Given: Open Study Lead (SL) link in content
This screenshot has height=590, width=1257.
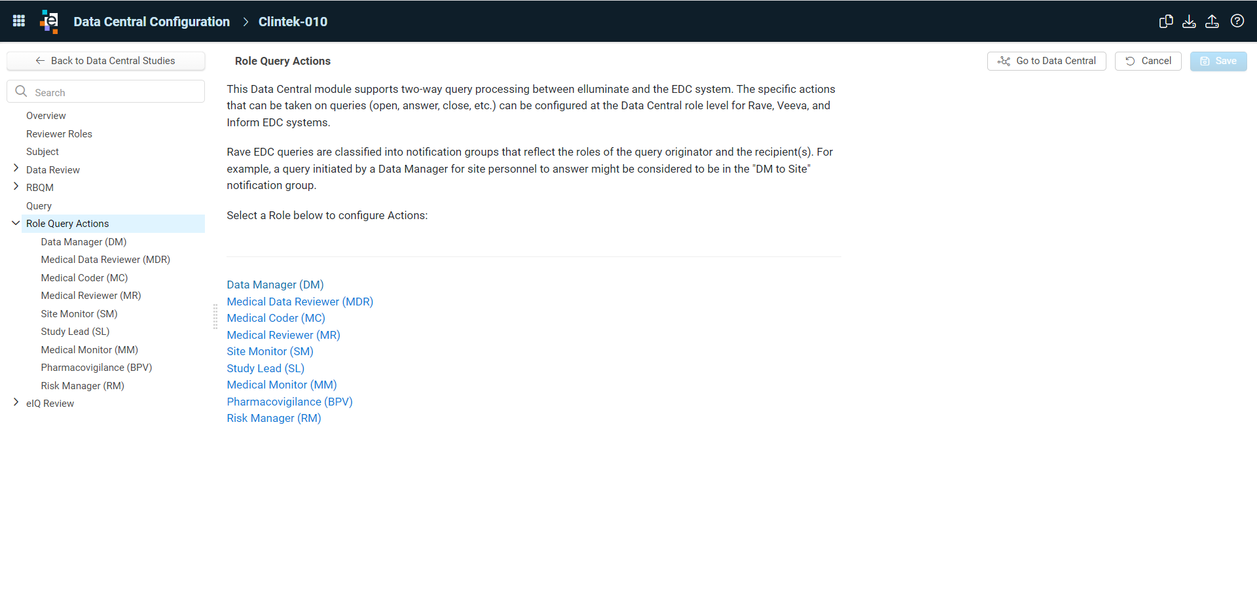Looking at the screenshot, I should [265, 368].
